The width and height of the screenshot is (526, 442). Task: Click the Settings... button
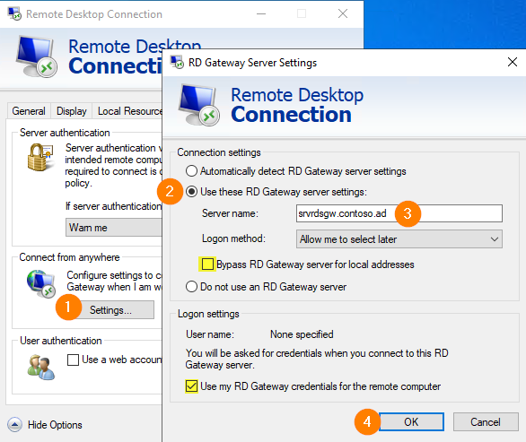(x=110, y=310)
